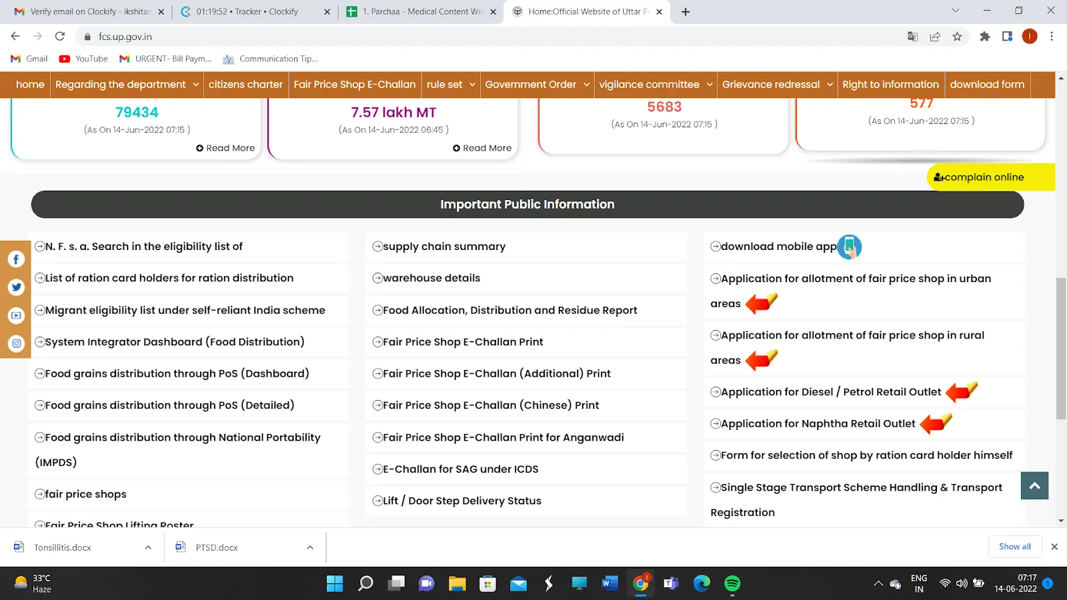The image size is (1067, 600).
Task: Open Instagram social sidebar icon
Action: [x=16, y=343]
